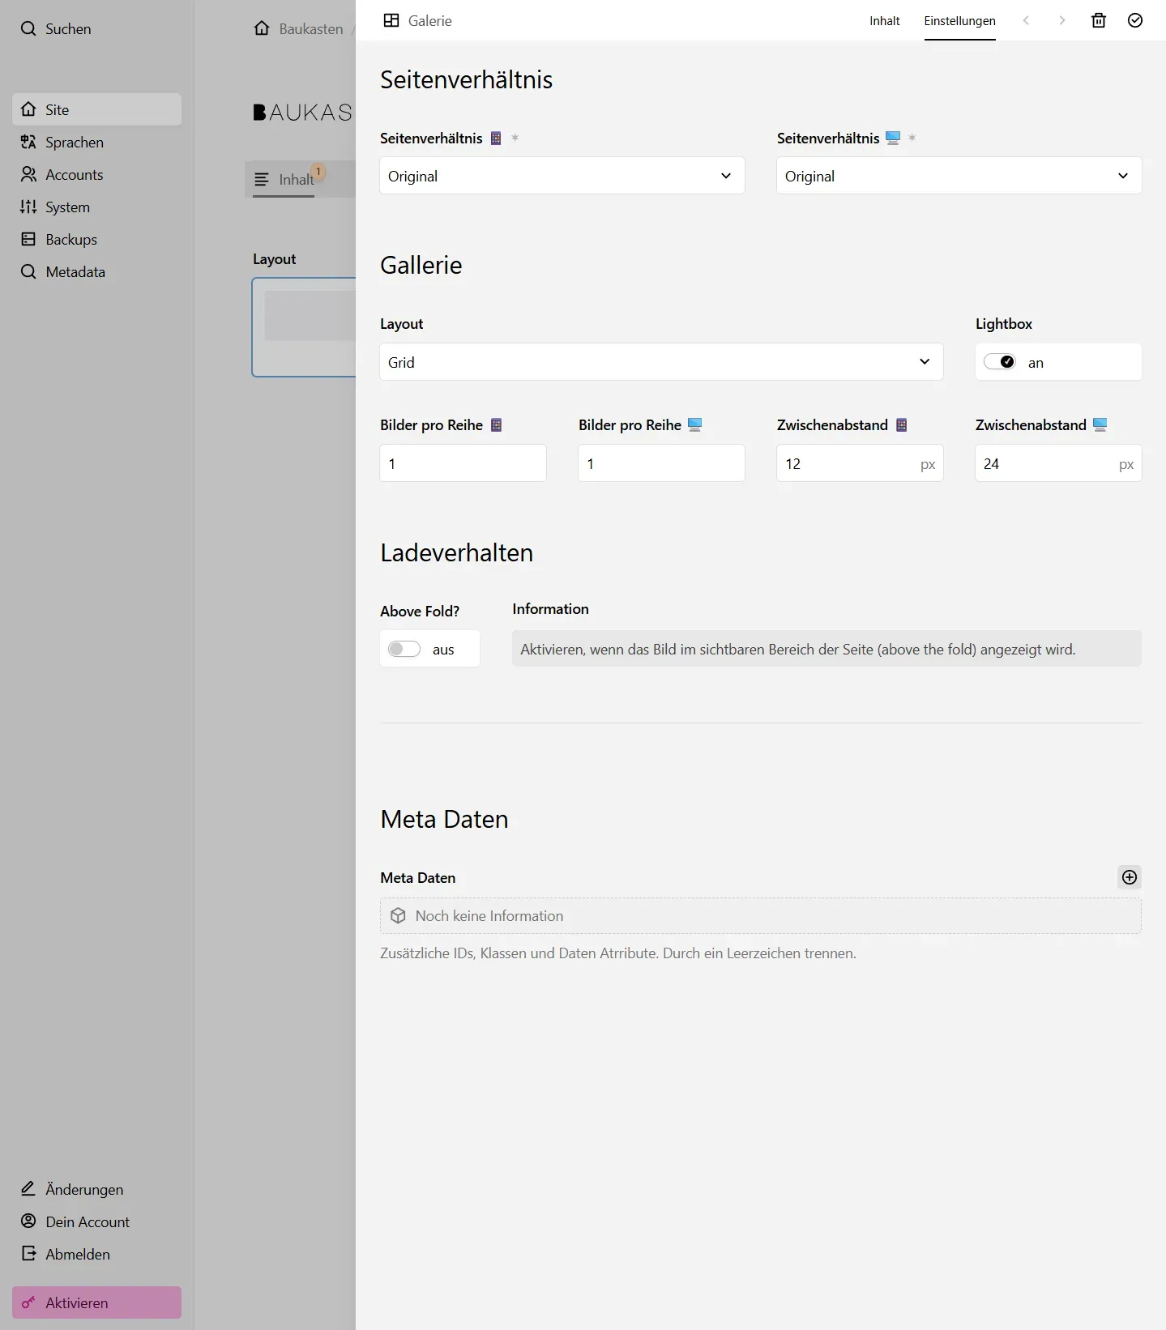The image size is (1166, 1330).
Task: Open the Suchen search icon
Action: pos(28,29)
